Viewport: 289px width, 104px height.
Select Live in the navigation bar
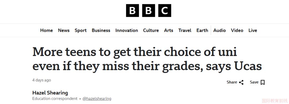tap(253, 30)
